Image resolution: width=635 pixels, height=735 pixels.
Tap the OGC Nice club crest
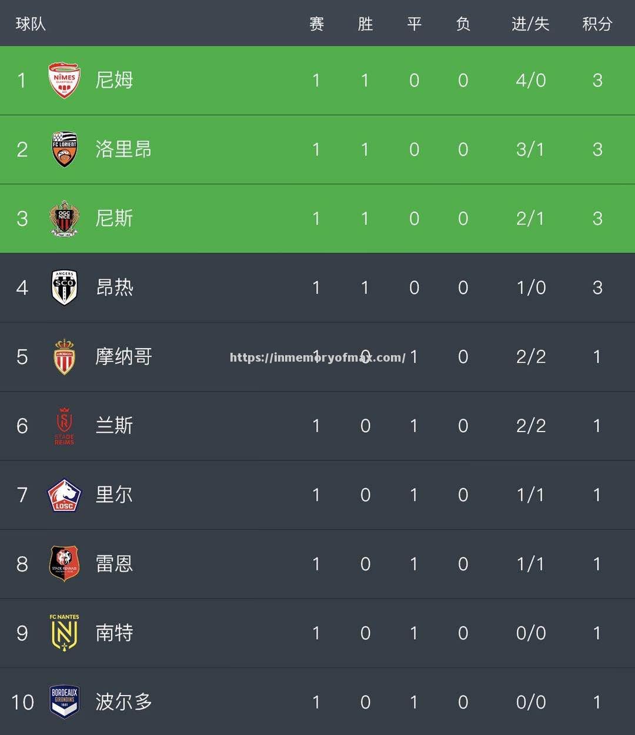(x=64, y=219)
